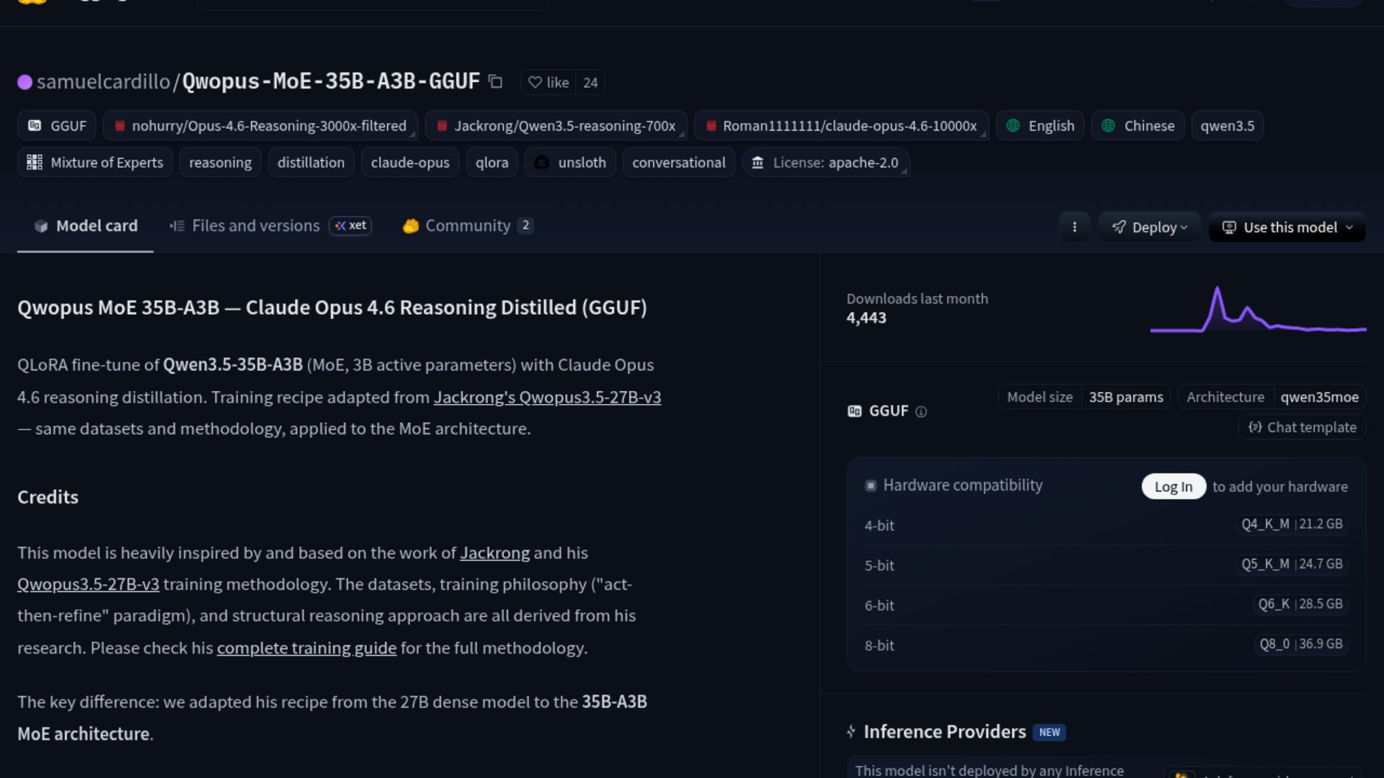Copy model name with the copy icon
The width and height of the screenshot is (1384, 778).
coord(495,82)
